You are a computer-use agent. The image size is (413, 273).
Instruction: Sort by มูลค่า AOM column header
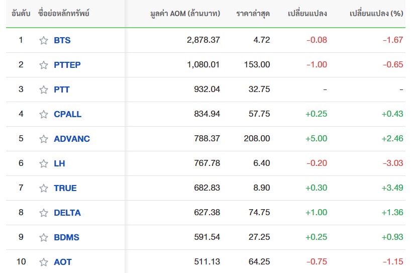184,14
